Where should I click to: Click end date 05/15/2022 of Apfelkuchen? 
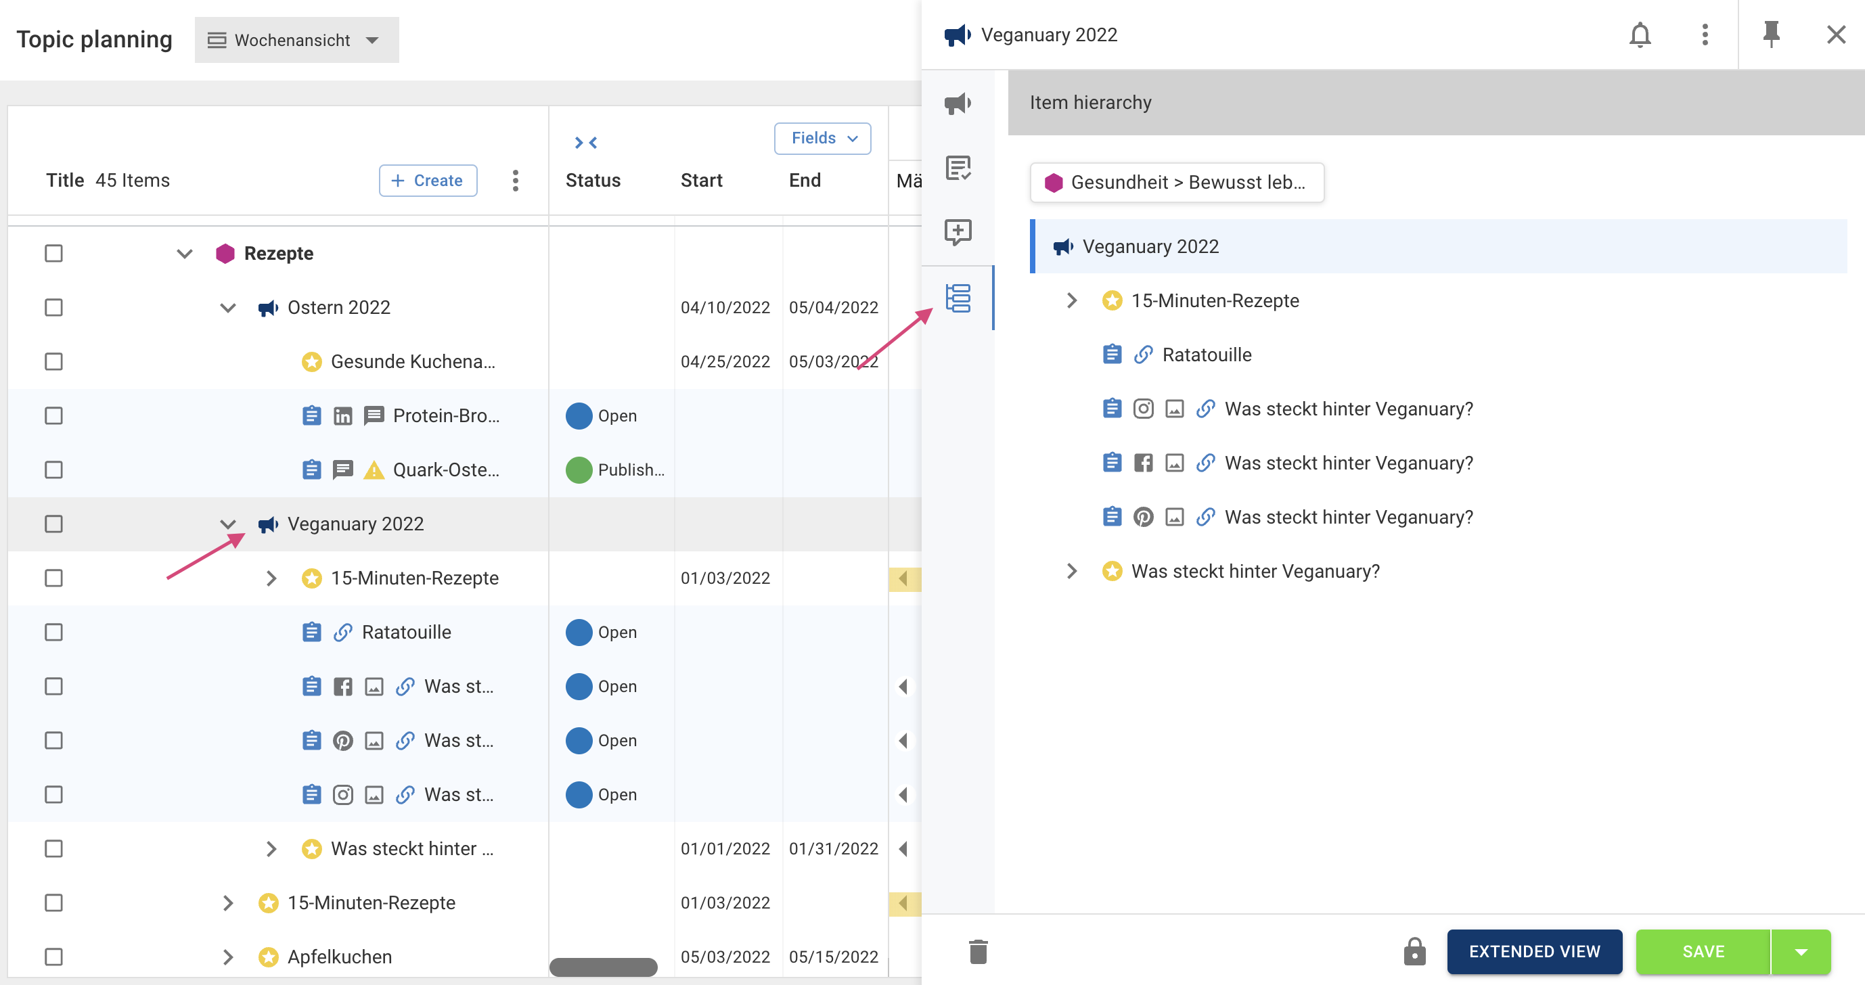point(833,957)
